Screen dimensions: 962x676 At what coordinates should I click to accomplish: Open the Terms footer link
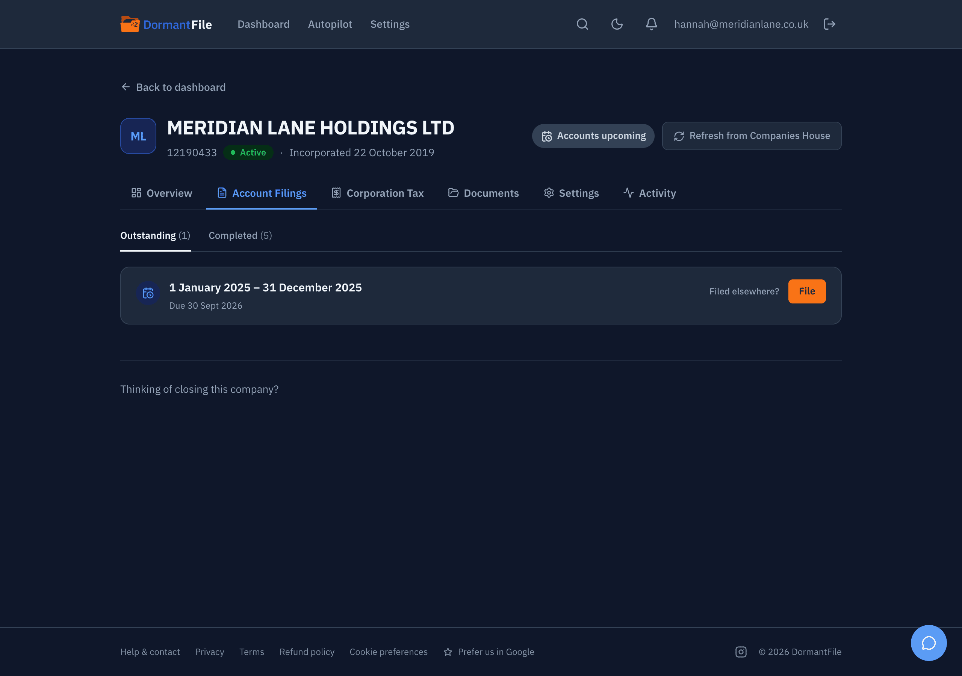pos(252,652)
